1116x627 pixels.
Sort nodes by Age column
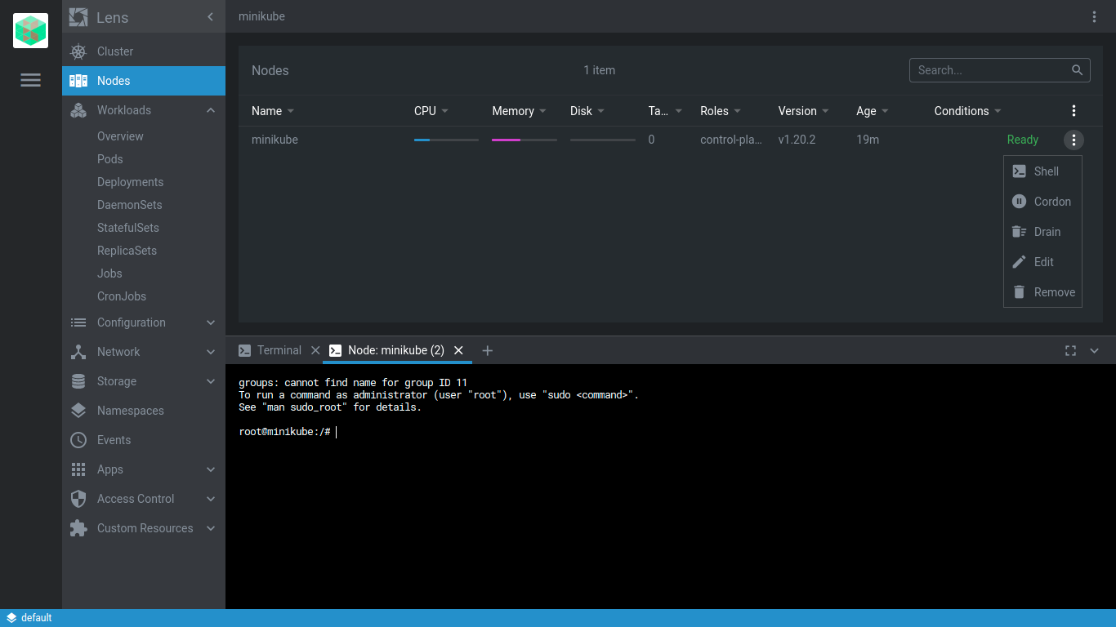point(873,111)
